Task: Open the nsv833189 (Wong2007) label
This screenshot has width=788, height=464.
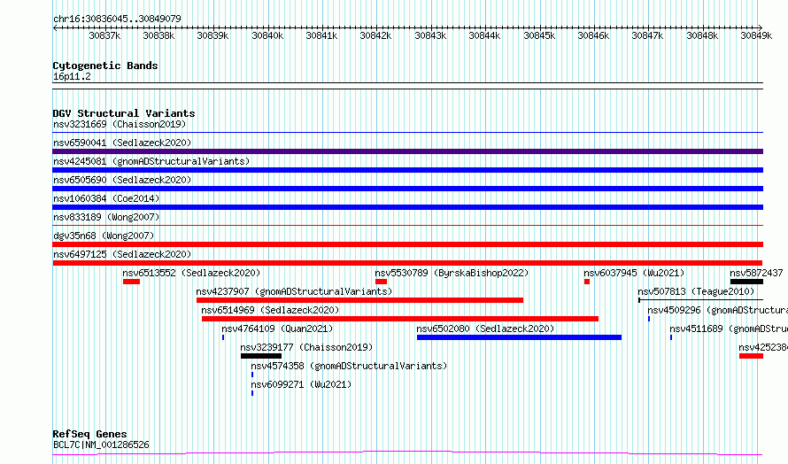Action: pos(106,217)
